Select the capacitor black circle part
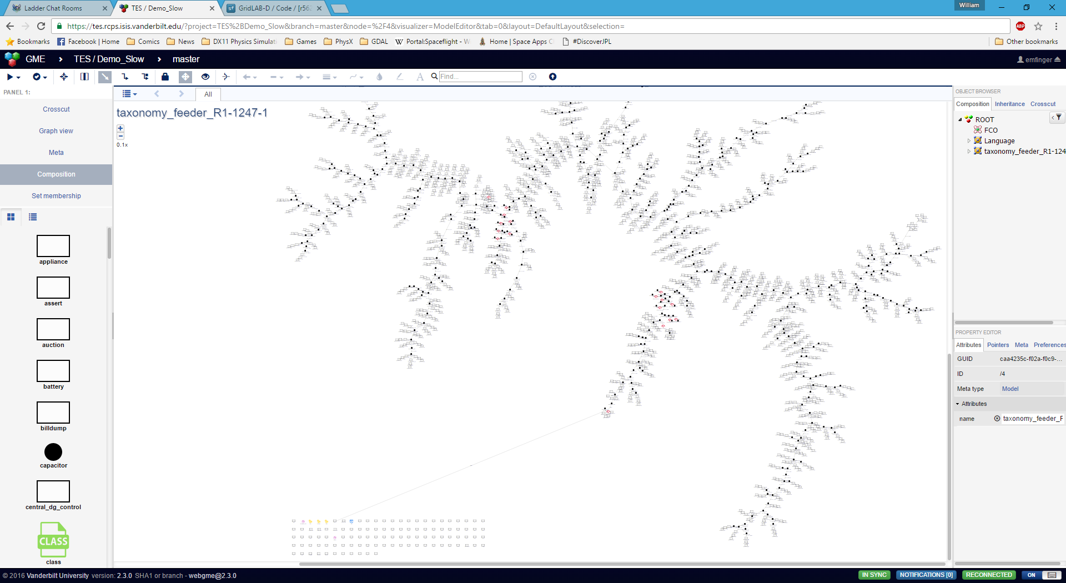The image size is (1066, 583). (53, 452)
